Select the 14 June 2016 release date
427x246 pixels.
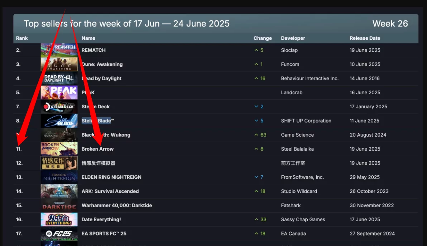click(365, 79)
